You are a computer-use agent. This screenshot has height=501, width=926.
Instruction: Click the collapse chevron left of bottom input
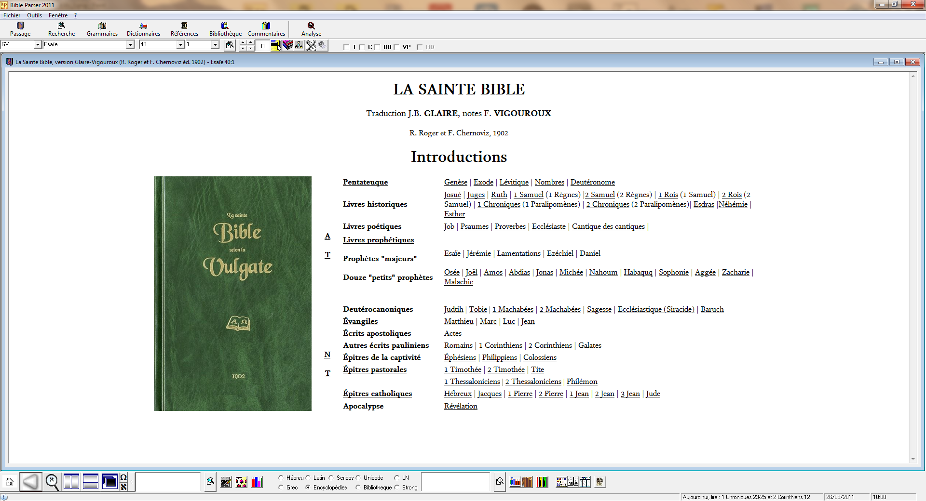pos(131,482)
